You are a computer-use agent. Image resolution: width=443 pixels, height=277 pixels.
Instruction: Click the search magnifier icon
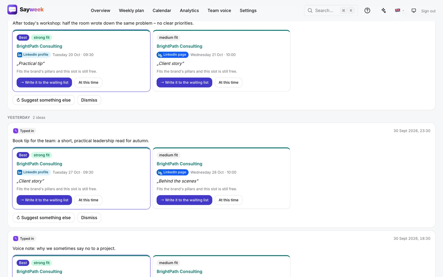pyautogui.click(x=310, y=11)
